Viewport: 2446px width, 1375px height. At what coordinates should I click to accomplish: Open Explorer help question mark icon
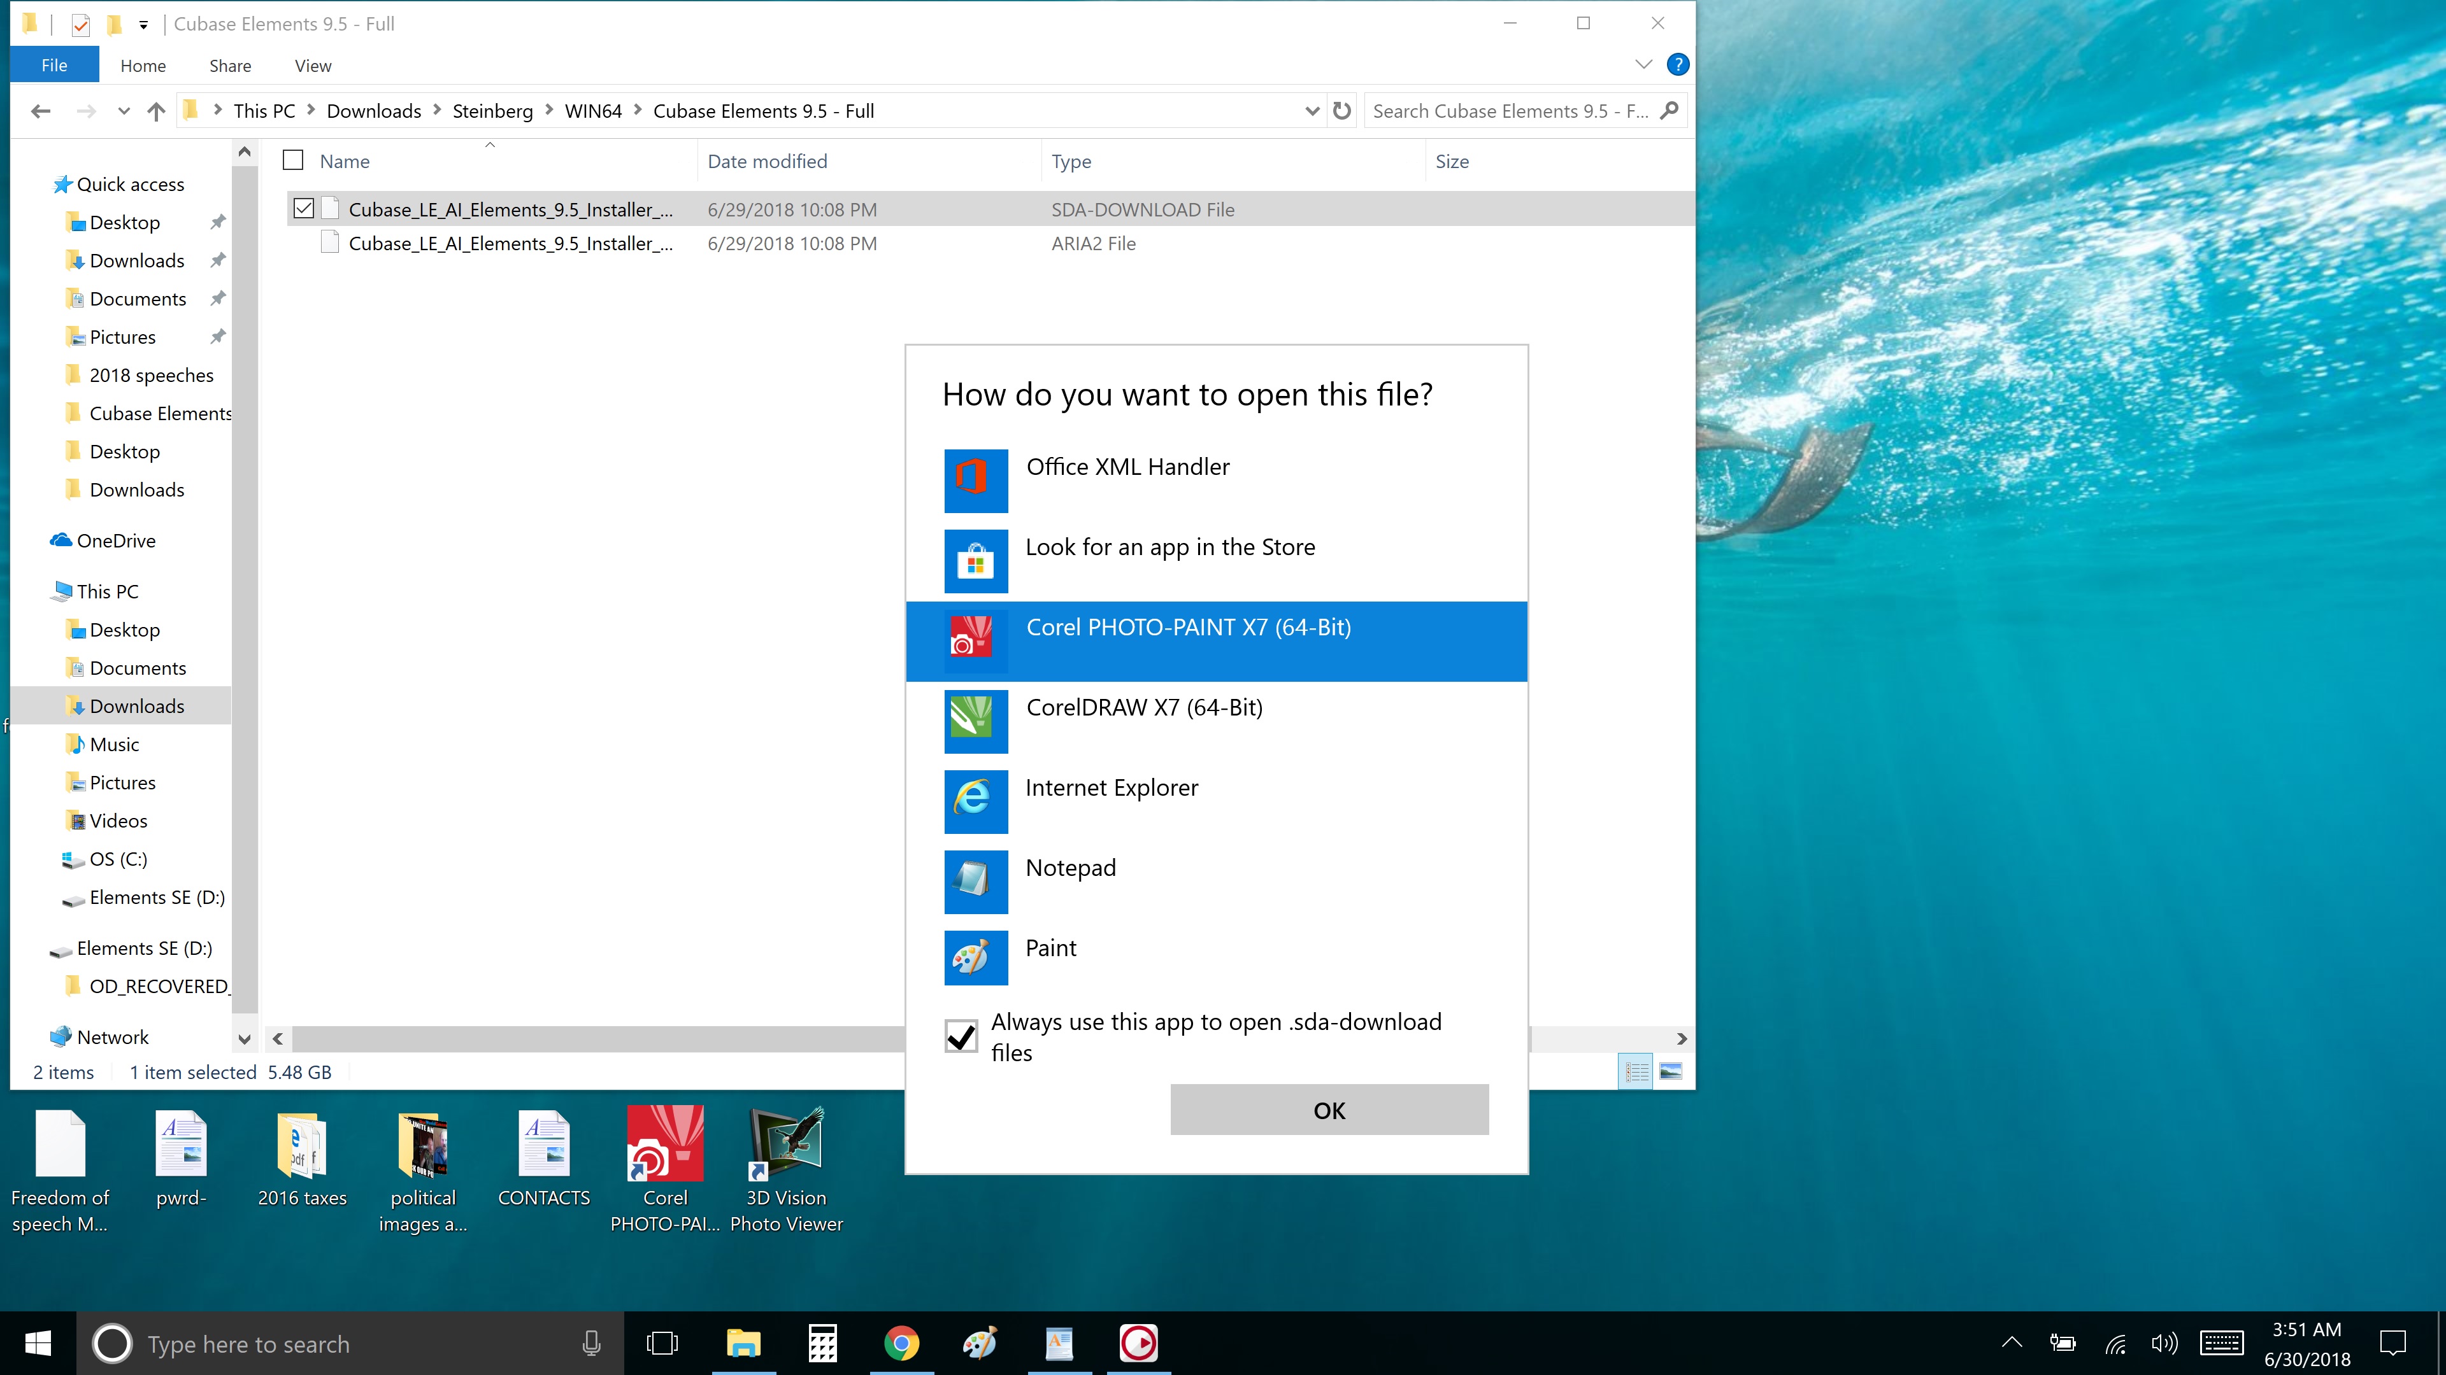[x=1677, y=64]
